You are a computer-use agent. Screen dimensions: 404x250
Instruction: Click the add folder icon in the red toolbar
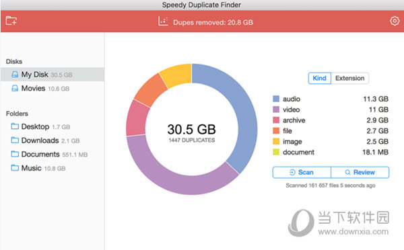(11, 21)
